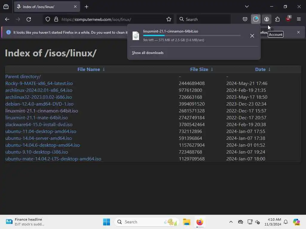Dismiss the Firefox refresh notification bar

point(299,32)
